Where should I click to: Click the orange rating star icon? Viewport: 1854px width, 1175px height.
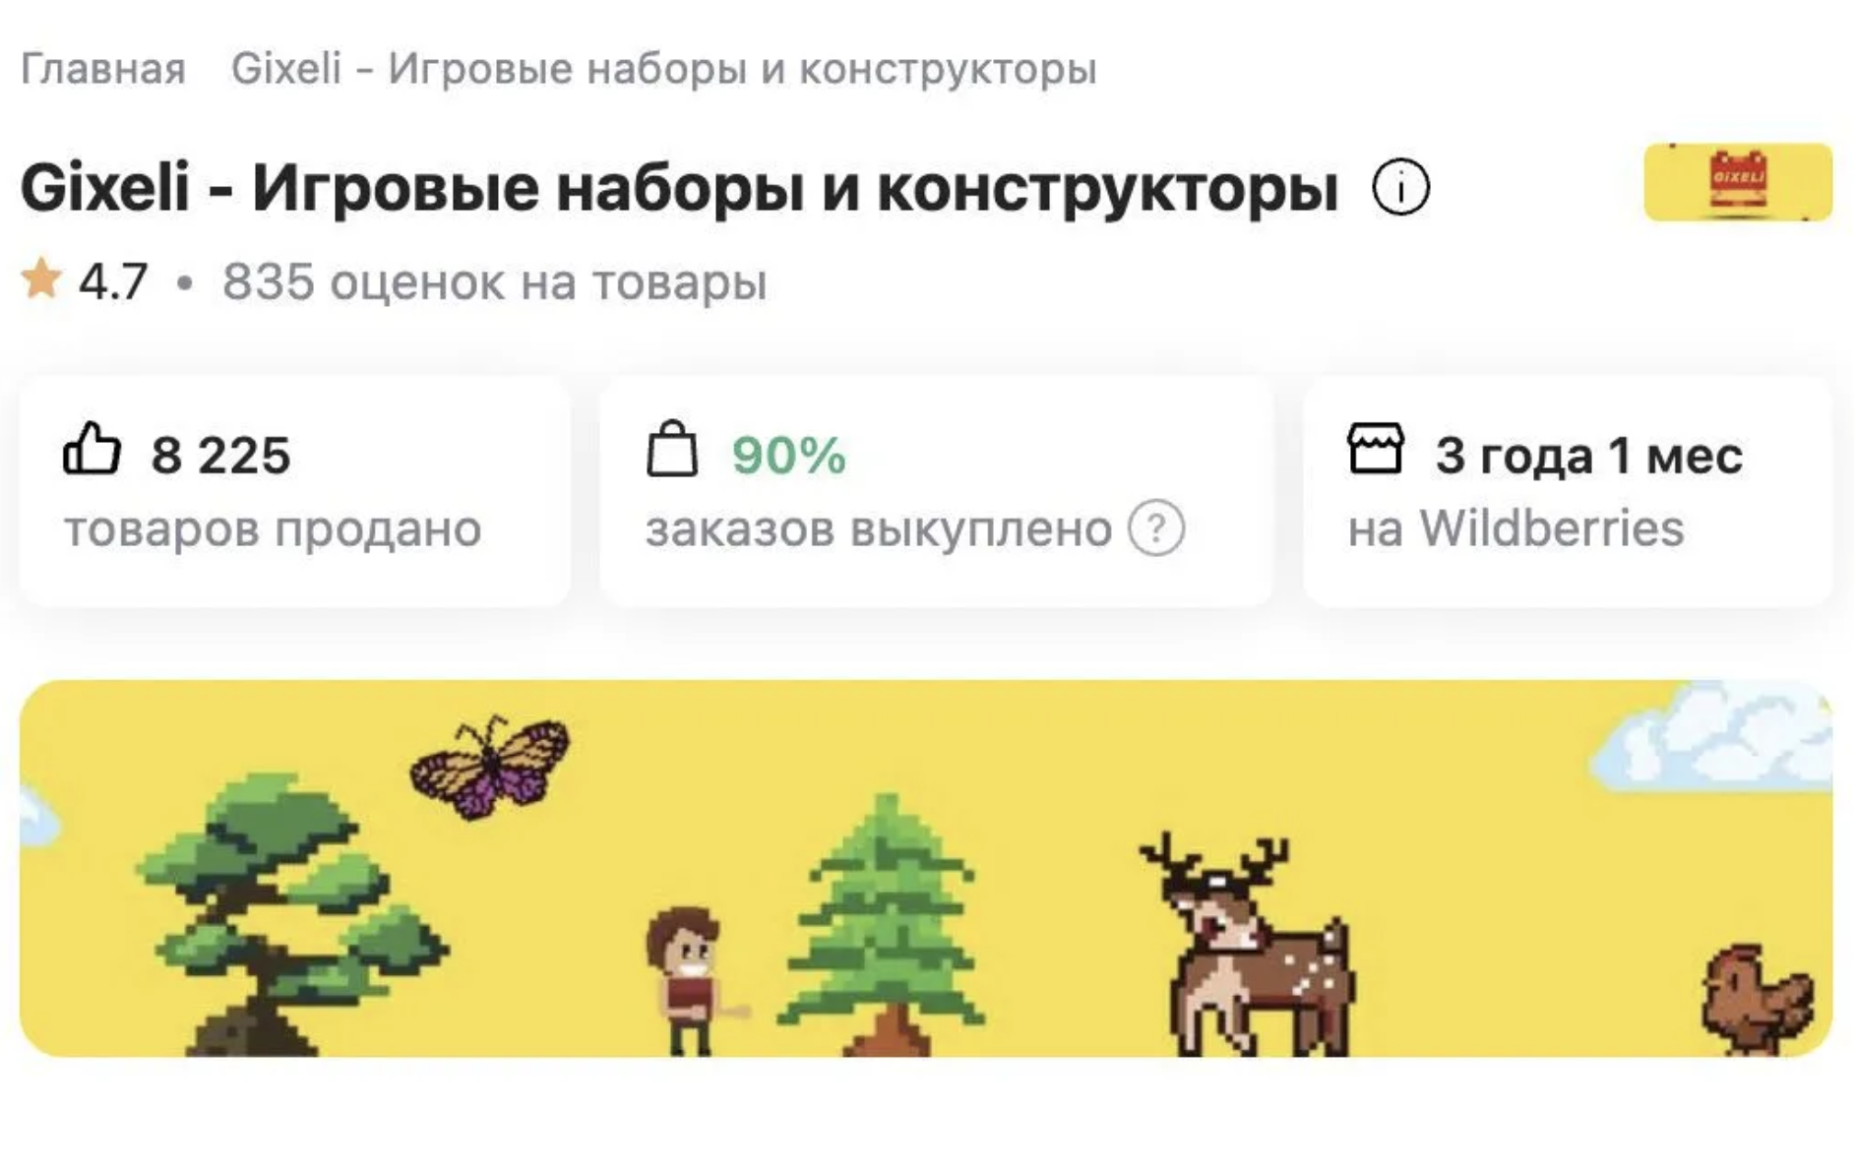click(41, 279)
